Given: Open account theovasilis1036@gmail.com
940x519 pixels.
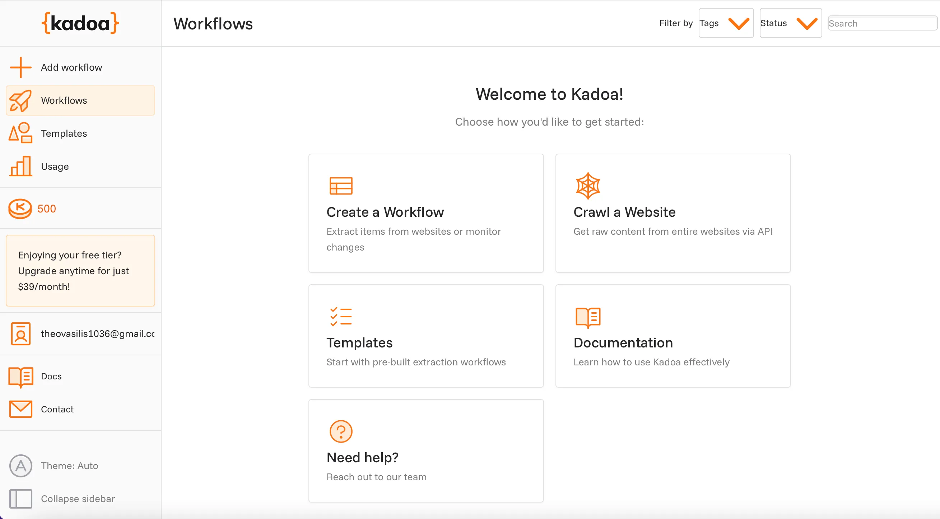Looking at the screenshot, I should (80, 333).
